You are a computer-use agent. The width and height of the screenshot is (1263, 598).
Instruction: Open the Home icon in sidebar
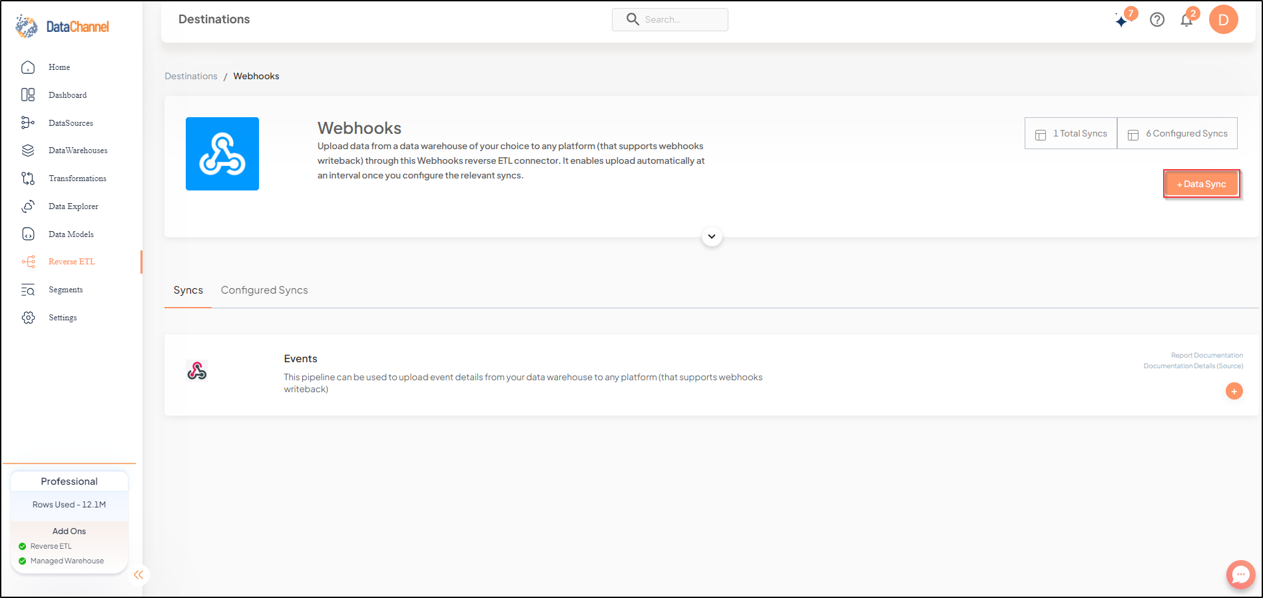28,67
